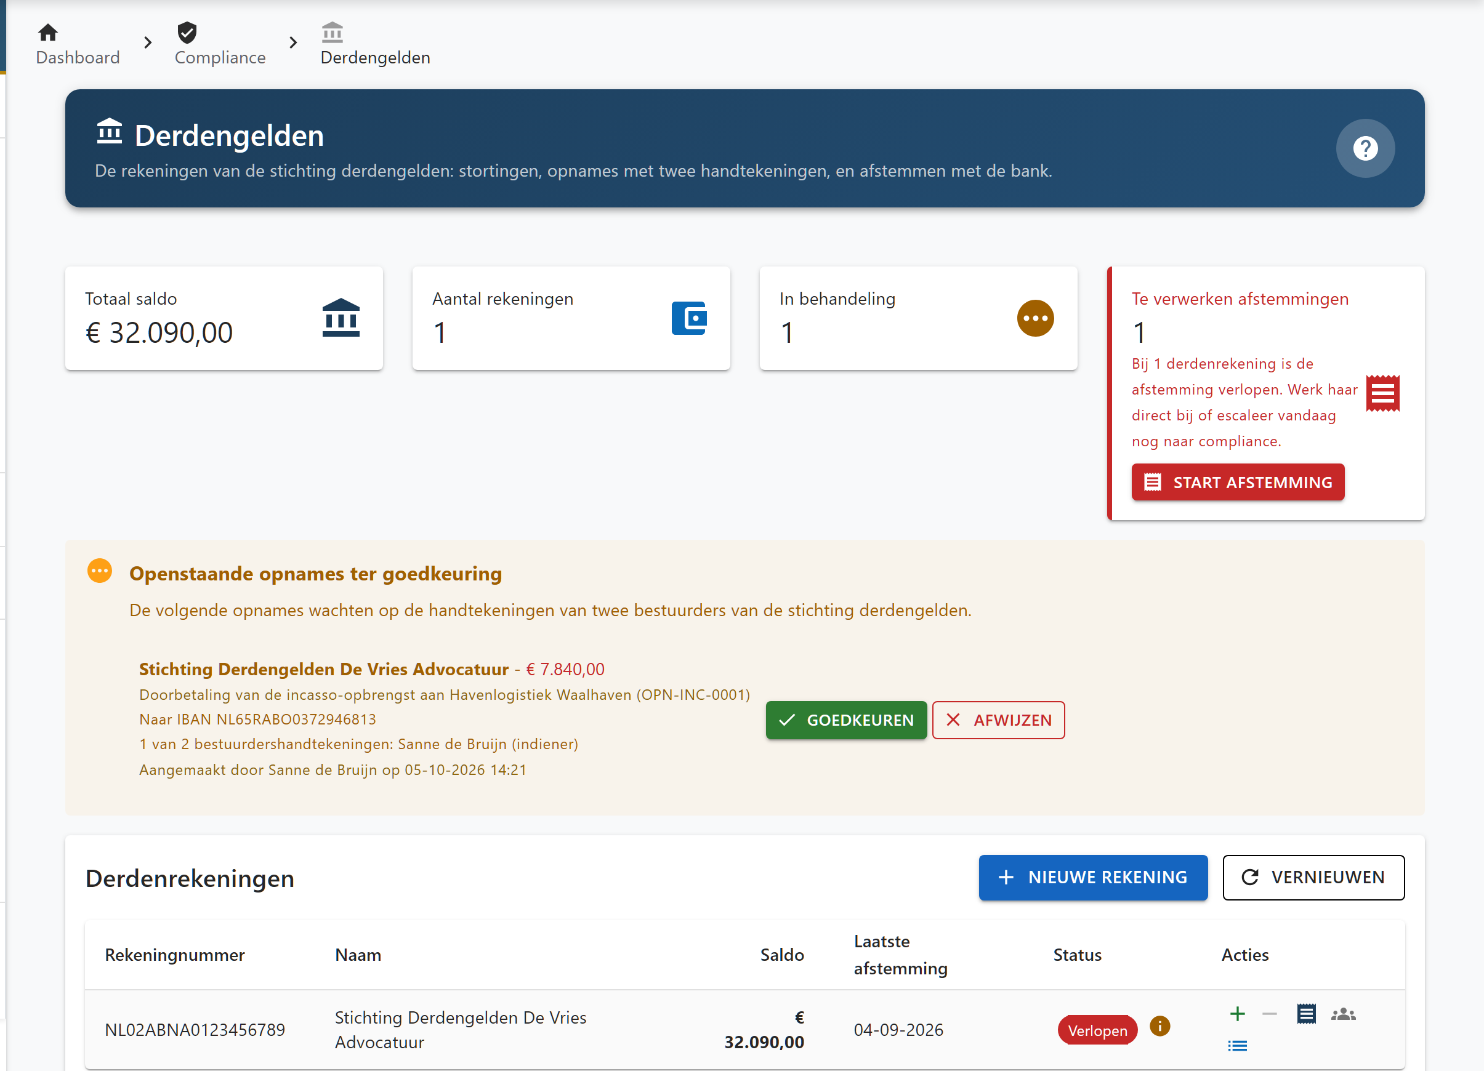Add account via NIEUWE REKENING
The image size is (1484, 1071).
click(x=1093, y=877)
